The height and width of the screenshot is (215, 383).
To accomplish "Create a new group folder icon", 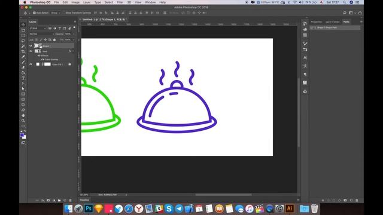I will coord(59,201).
